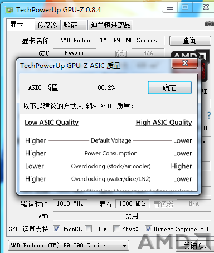Viewport: 214px width, 253px height.
Task: Maximize the GPU-Z main window
Action: (185, 7)
